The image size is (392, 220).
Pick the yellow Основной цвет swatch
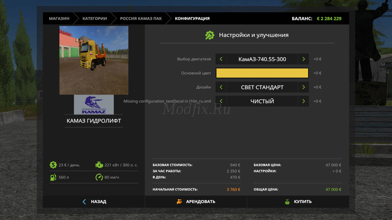(262, 73)
